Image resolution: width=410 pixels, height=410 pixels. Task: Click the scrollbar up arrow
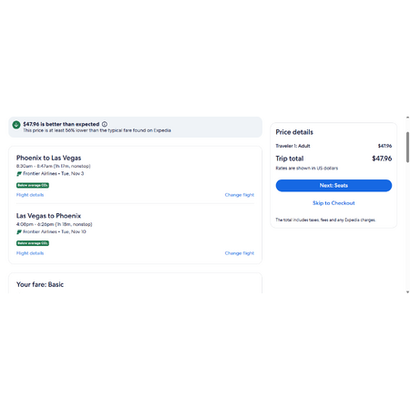(x=407, y=118)
